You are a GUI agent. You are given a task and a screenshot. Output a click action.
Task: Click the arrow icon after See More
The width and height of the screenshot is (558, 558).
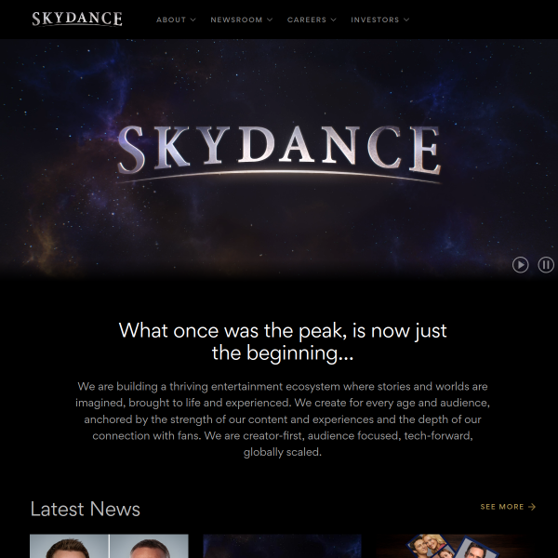pyautogui.click(x=532, y=507)
